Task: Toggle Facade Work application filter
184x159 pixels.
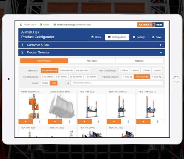Action: point(82,70)
